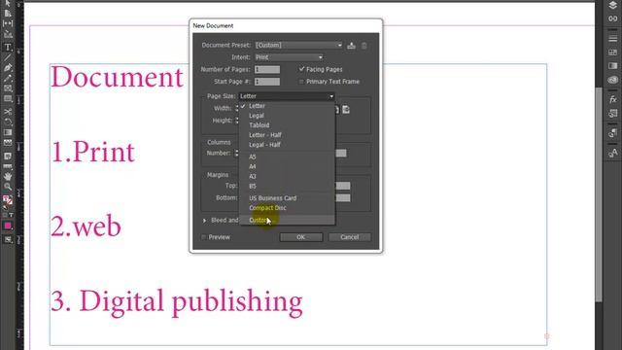Click the Number of Pages field
The width and height of the screenshot is (622, 350).
pos(267,69)
